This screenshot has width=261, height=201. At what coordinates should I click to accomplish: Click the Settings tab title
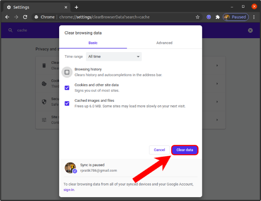click(21, 7)
